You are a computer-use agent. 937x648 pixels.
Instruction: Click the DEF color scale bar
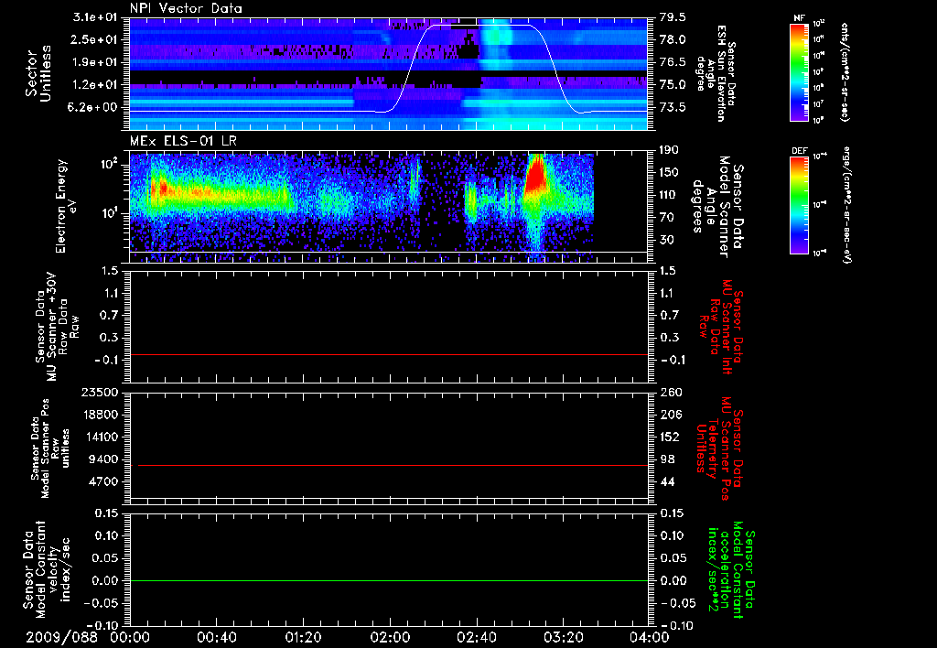tap(800, 205)
